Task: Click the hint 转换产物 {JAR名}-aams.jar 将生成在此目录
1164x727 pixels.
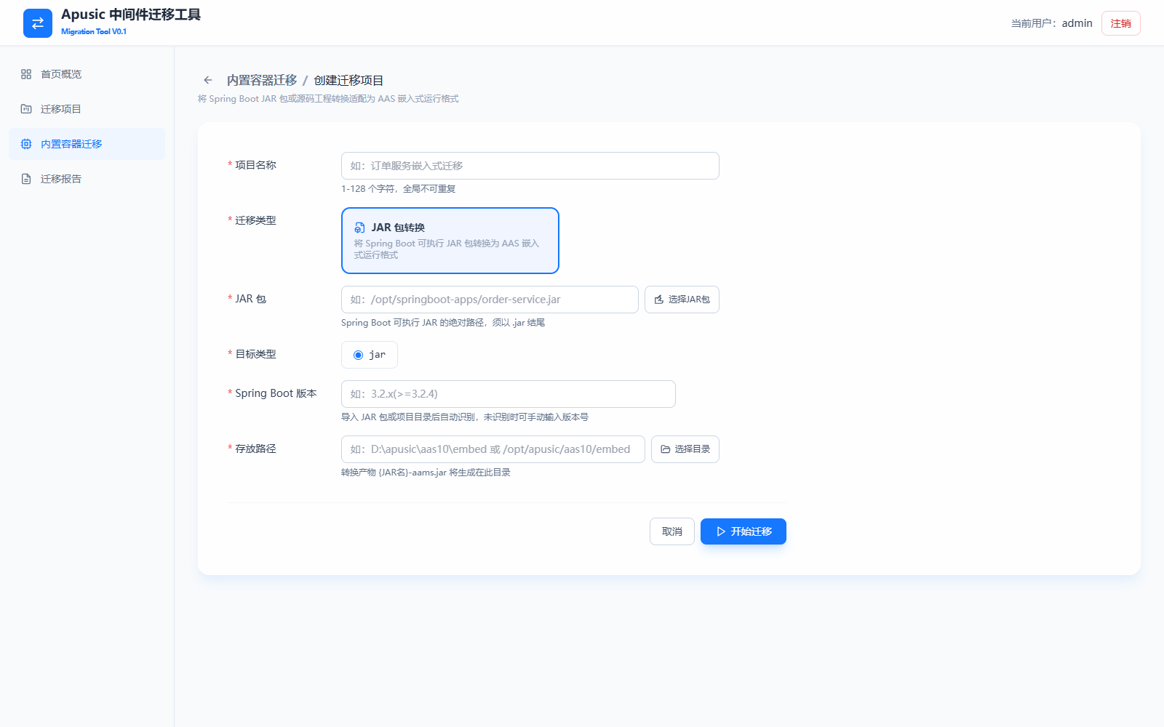Action: pyautogui.click(x=426, y=473)
